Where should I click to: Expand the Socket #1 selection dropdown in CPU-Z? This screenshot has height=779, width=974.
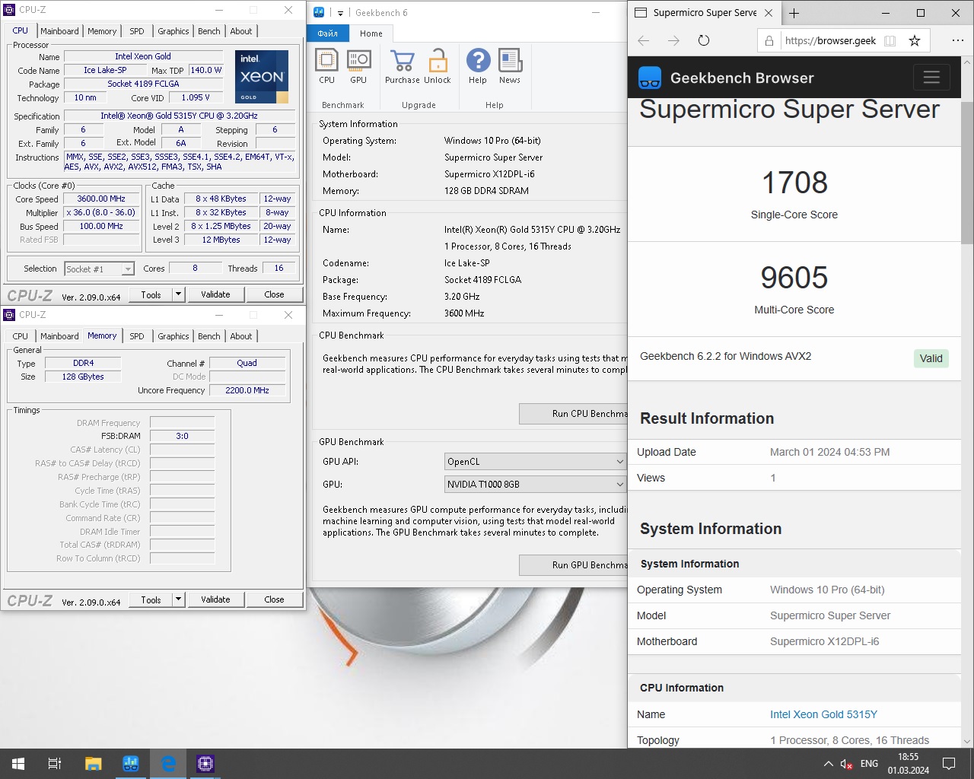(128, 269)
